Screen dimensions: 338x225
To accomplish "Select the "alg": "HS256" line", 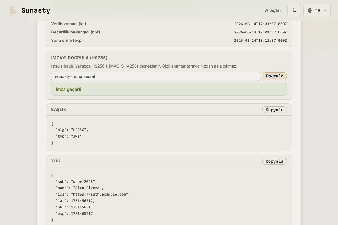I will 72,130.
